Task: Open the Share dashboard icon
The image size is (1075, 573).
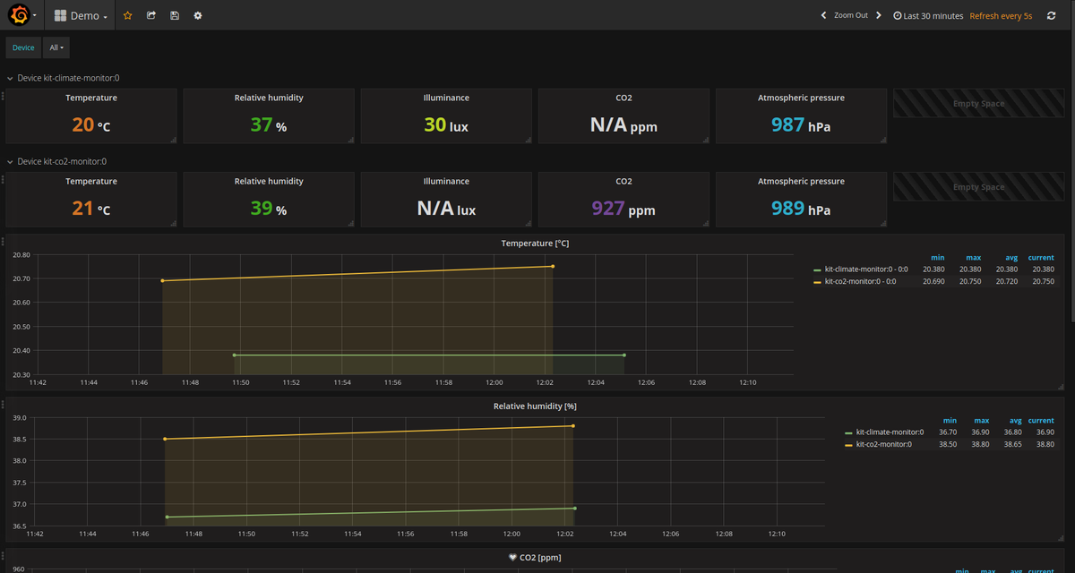Action: pos(150,14)
